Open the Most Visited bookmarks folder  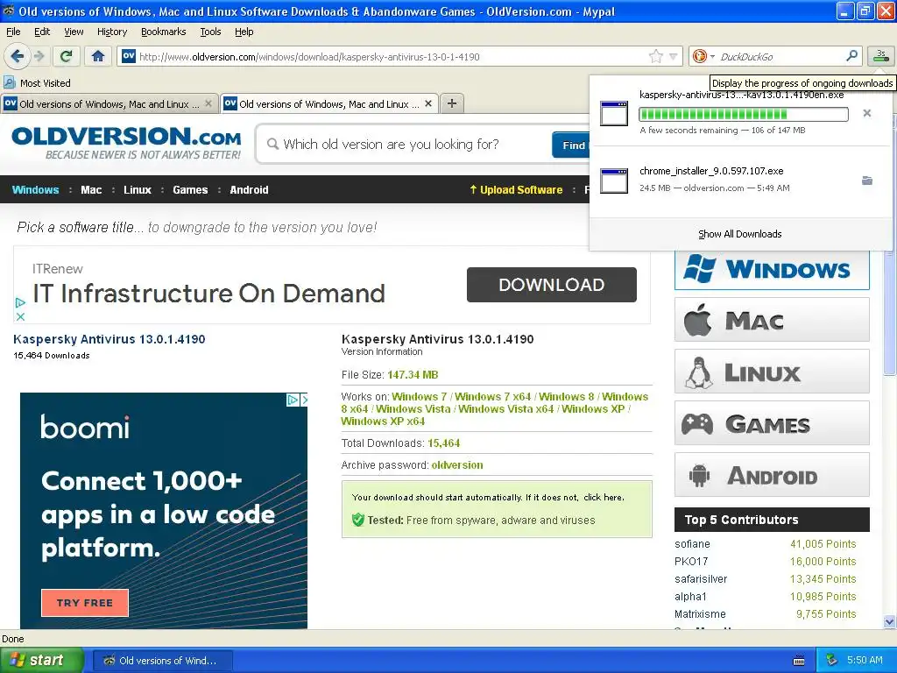click(x=37, y=83)
